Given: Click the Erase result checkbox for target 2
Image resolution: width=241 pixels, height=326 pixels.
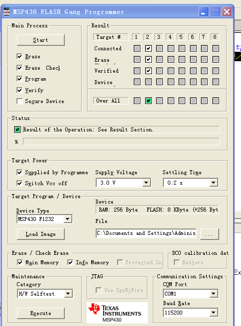Looking at the screenshot, I should [x=148, y=60].
